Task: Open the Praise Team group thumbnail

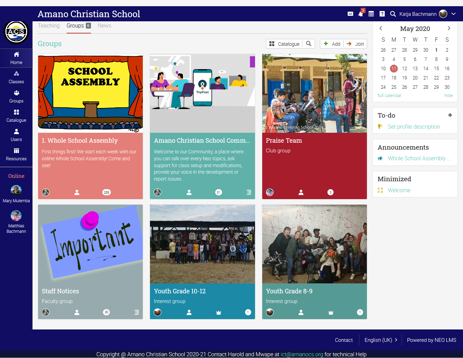Action: click(314, 94)
